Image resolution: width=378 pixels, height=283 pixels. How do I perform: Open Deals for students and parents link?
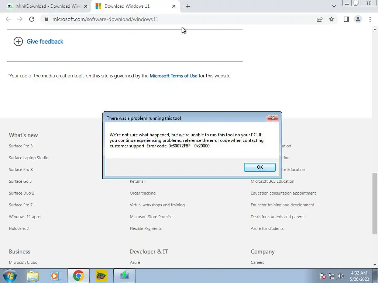278,217
